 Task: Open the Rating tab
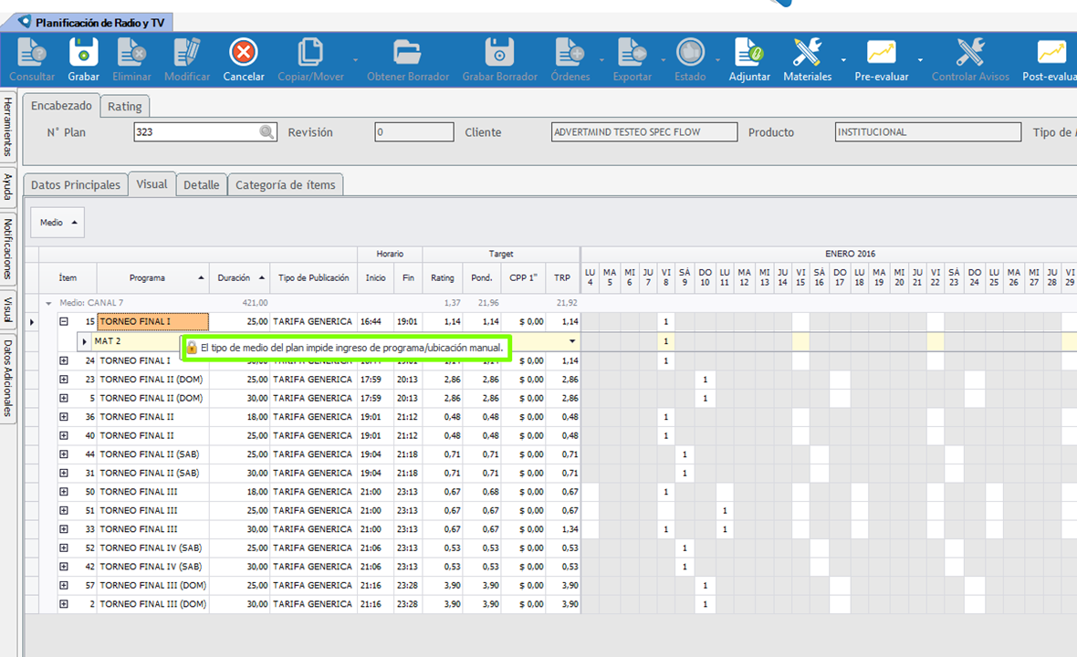[124, 106]
